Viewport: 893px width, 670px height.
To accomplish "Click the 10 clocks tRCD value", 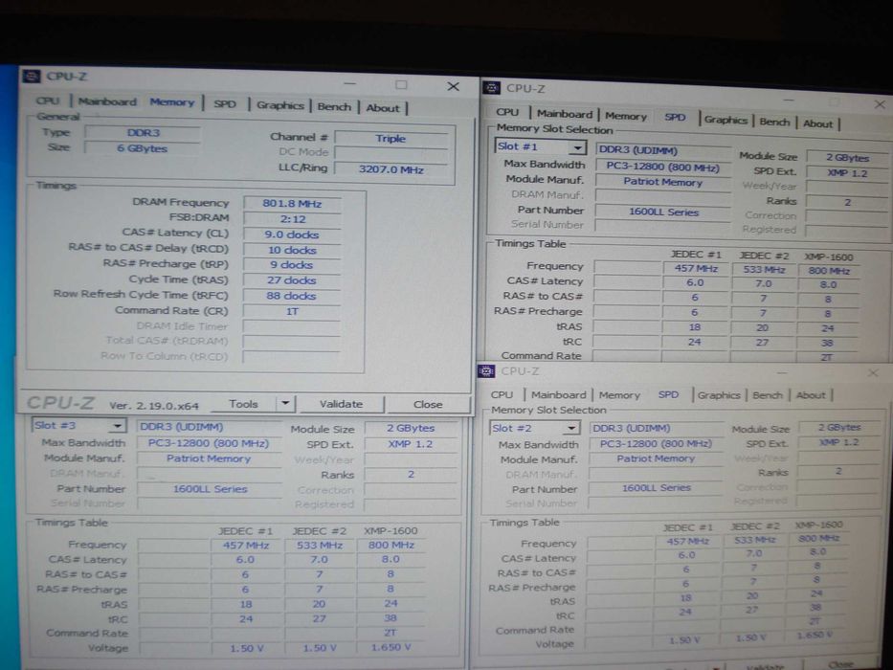I will tap(292, 250).
